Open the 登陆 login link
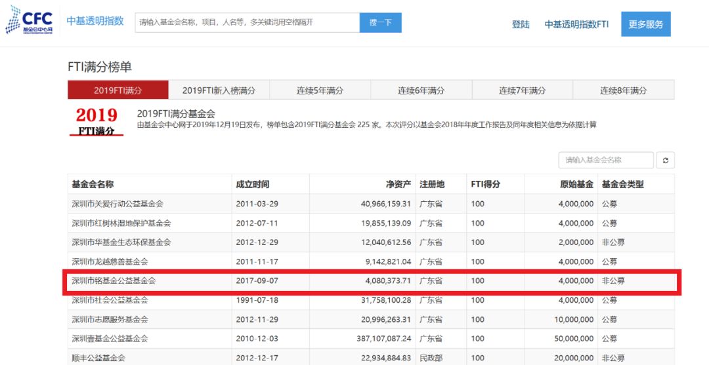 (521, 24)
